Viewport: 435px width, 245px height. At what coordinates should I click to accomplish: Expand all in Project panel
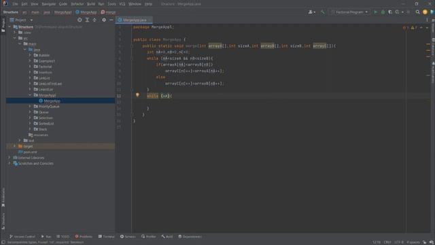pyautogui.click(x=87, y=20)
